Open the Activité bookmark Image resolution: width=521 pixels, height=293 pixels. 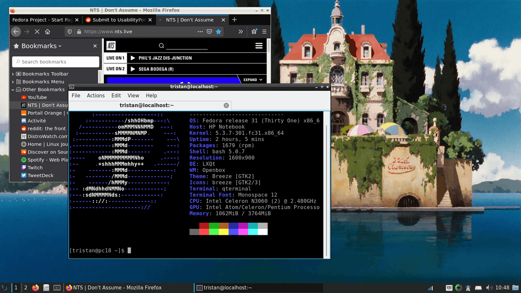33,121
